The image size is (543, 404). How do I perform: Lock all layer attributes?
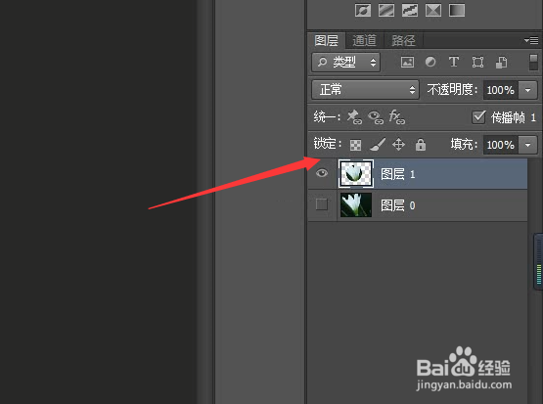421,145
